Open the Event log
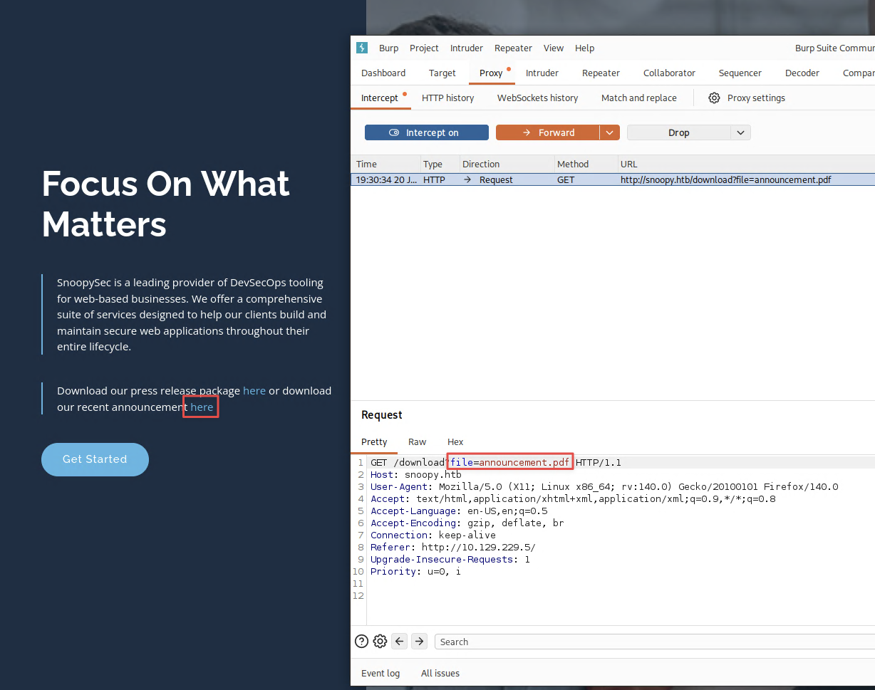Viewport: 875px width, 690px height. (380, 673)
